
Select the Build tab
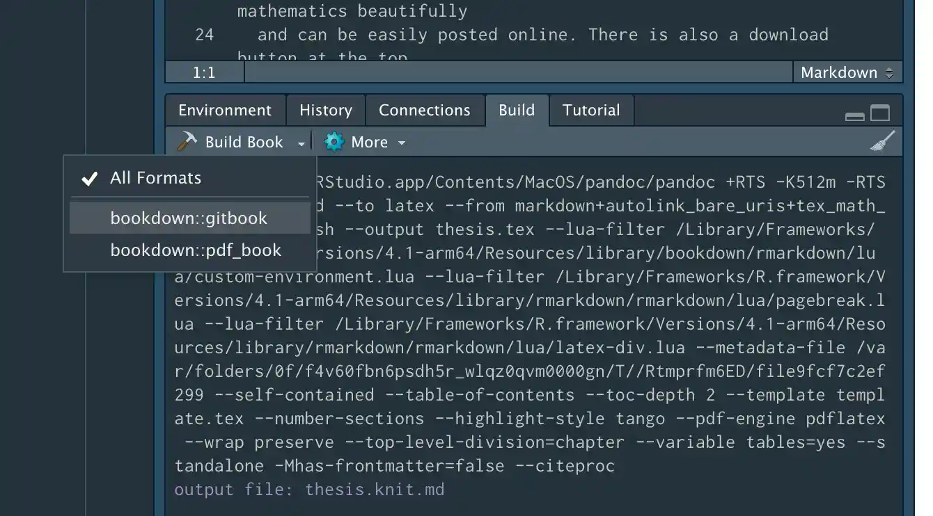coord(517,111)
